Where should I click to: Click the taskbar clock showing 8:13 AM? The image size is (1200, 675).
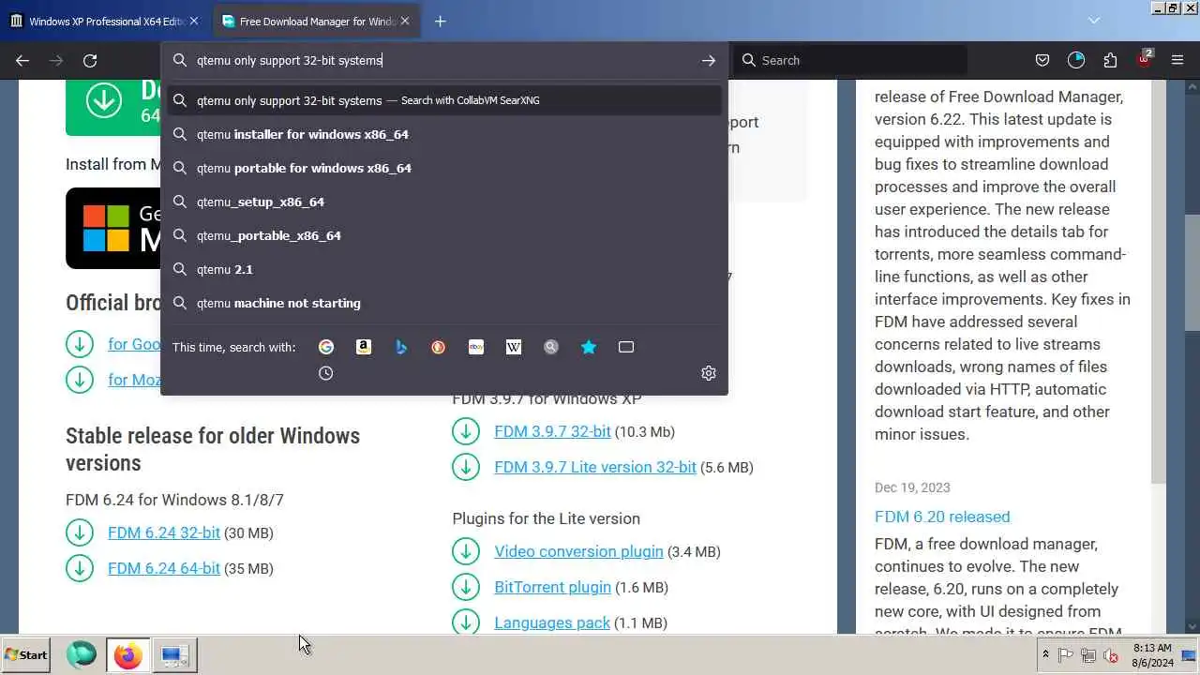click(1152, 654)
